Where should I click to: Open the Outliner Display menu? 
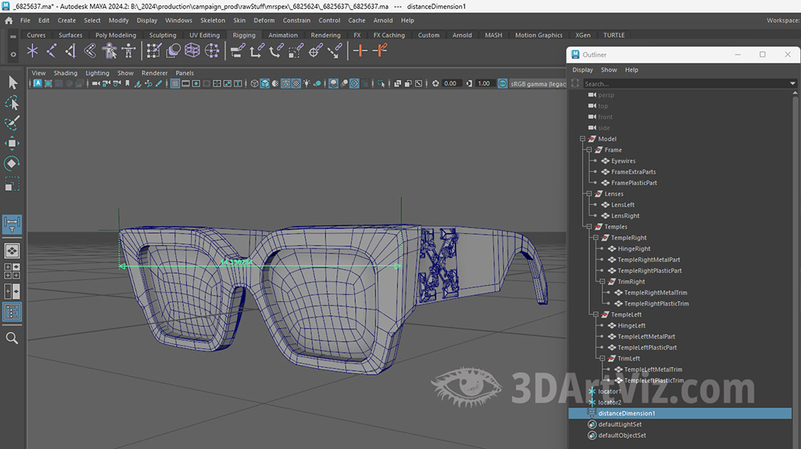(x=582, y=70)
